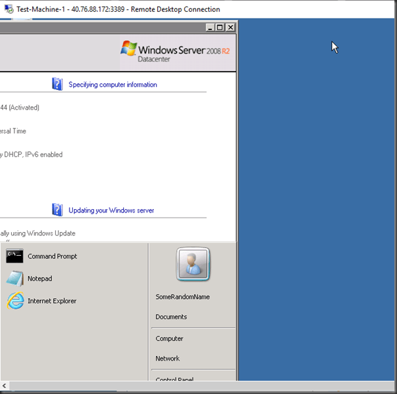
Task: Minimize the inner server configuration window
Action: (210, 28)
